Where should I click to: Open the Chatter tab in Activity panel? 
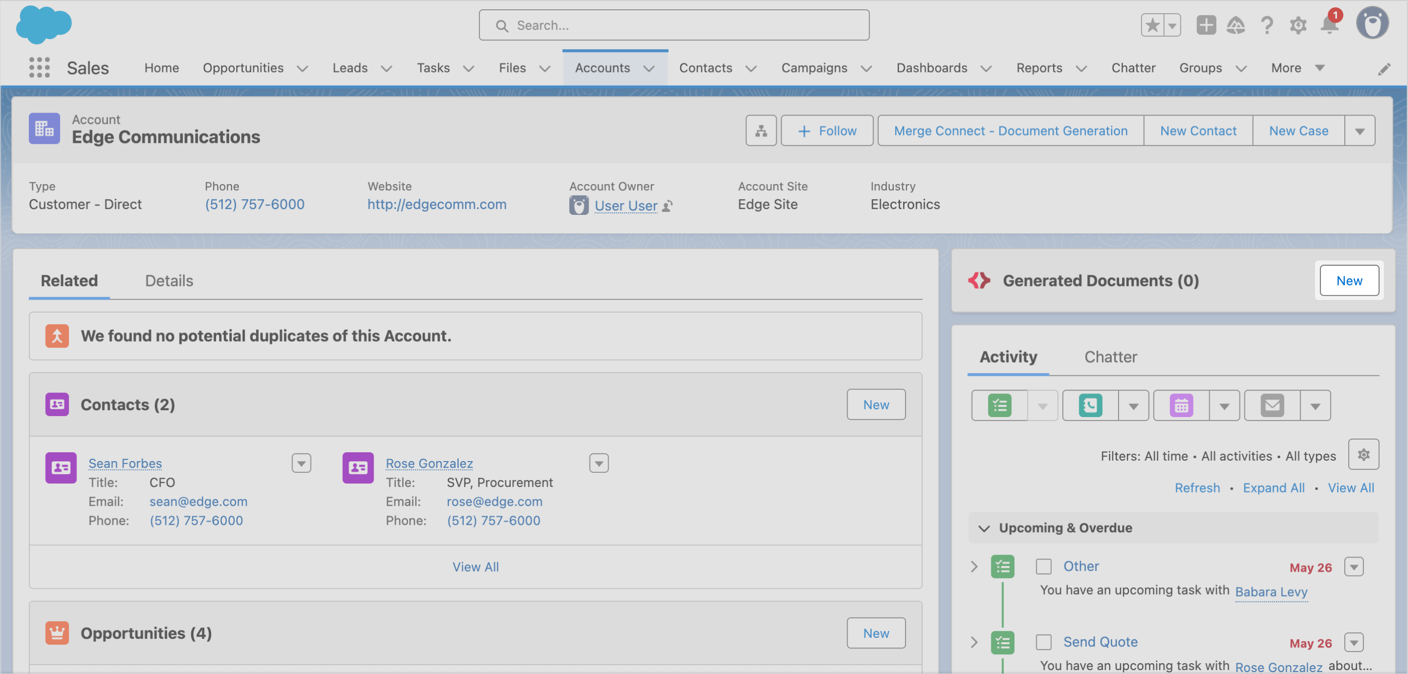point(1111,357)
